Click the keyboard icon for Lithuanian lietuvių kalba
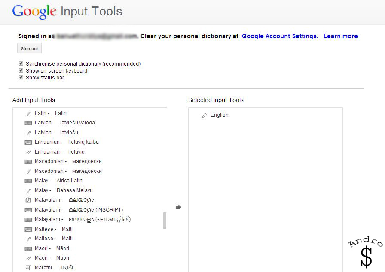385x272 pixels. [x=28, y=142]
